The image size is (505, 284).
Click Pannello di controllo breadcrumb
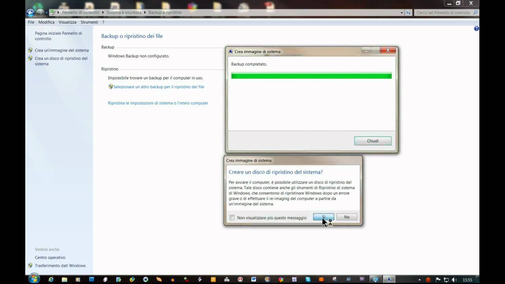pyautogui.click(x=80, y=13)
